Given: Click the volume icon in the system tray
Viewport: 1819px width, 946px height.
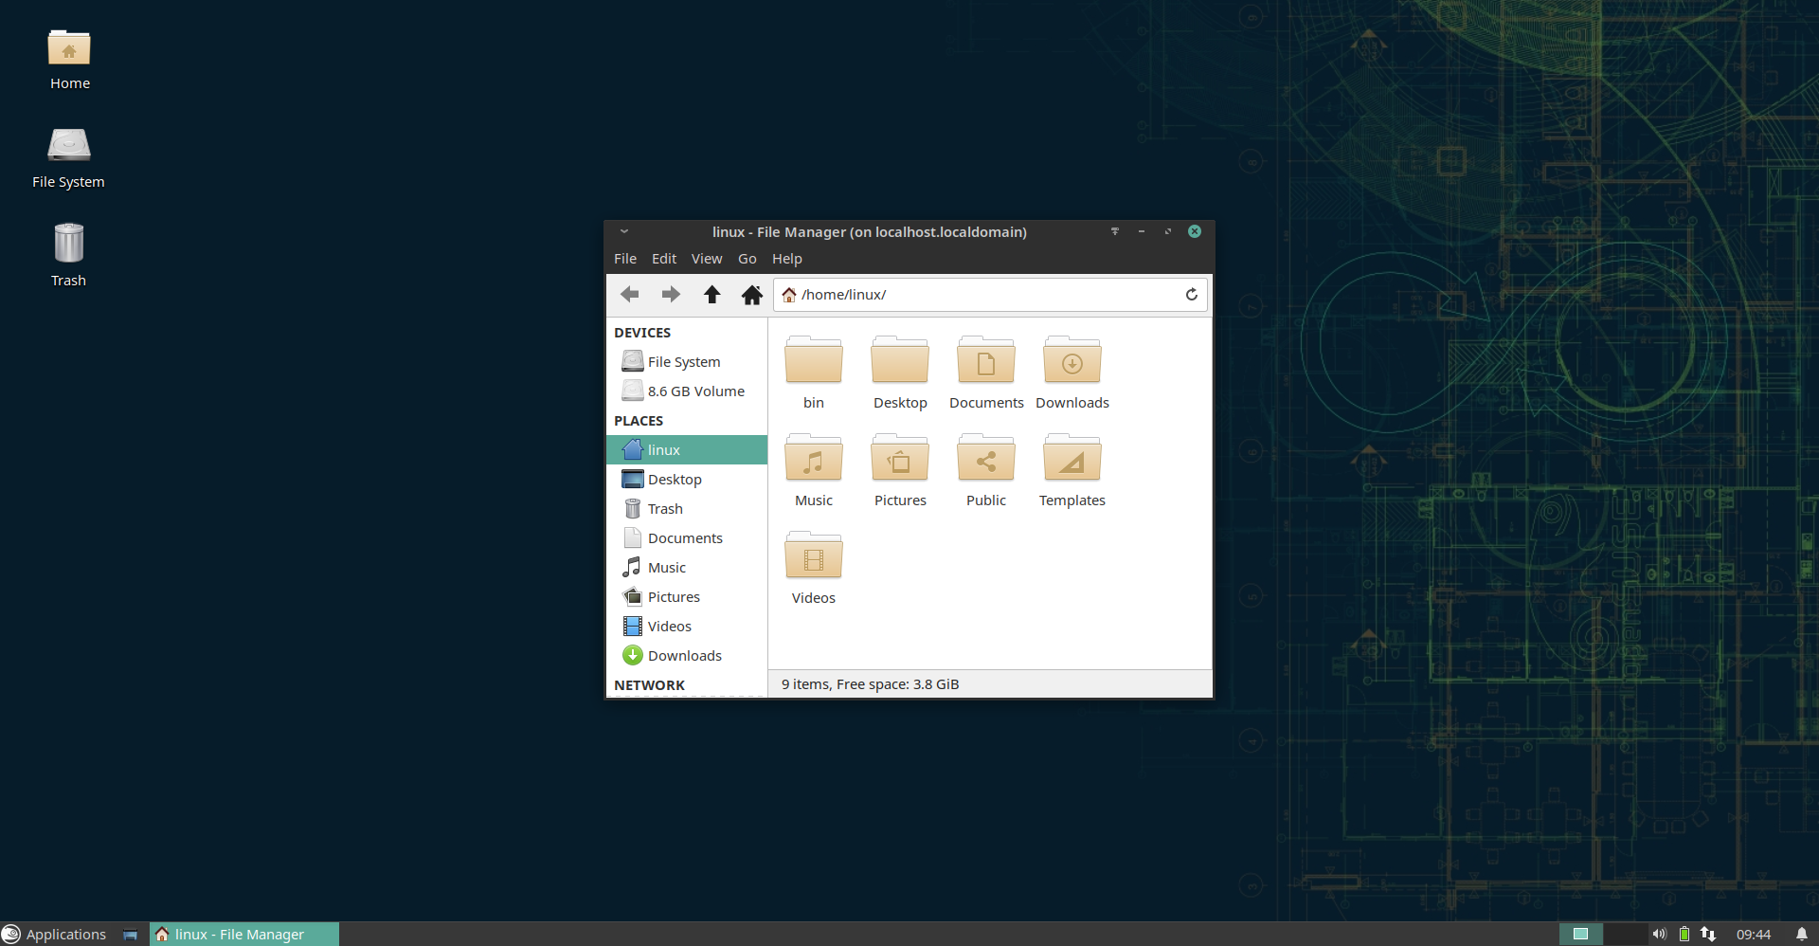Looking at the screenshot, I should click(1659, 935).
